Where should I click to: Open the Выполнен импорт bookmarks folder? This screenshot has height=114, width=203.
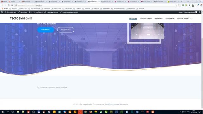tap(118, 9)
